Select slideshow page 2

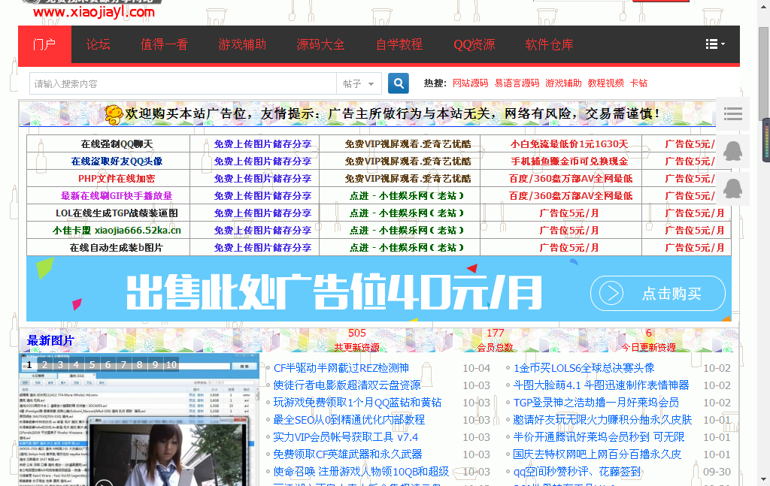[44, 364]
